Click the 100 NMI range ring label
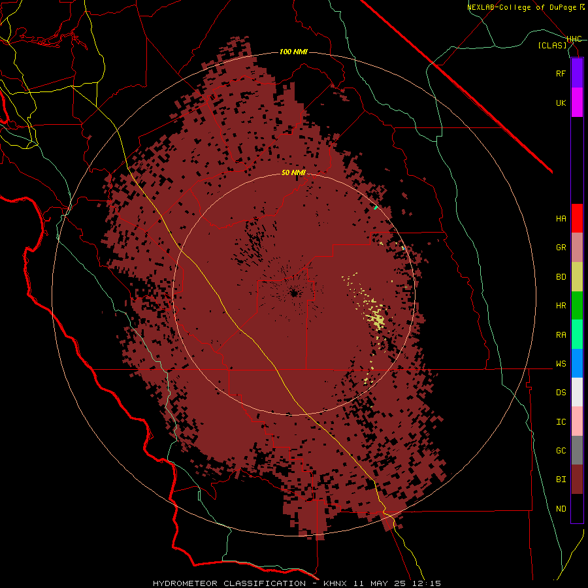This screenshot has width=588, height=588. click(x=293, y=52)
